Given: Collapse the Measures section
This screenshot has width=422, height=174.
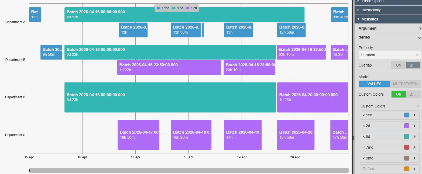Looking at the screenshot, I should click(388, 19).
